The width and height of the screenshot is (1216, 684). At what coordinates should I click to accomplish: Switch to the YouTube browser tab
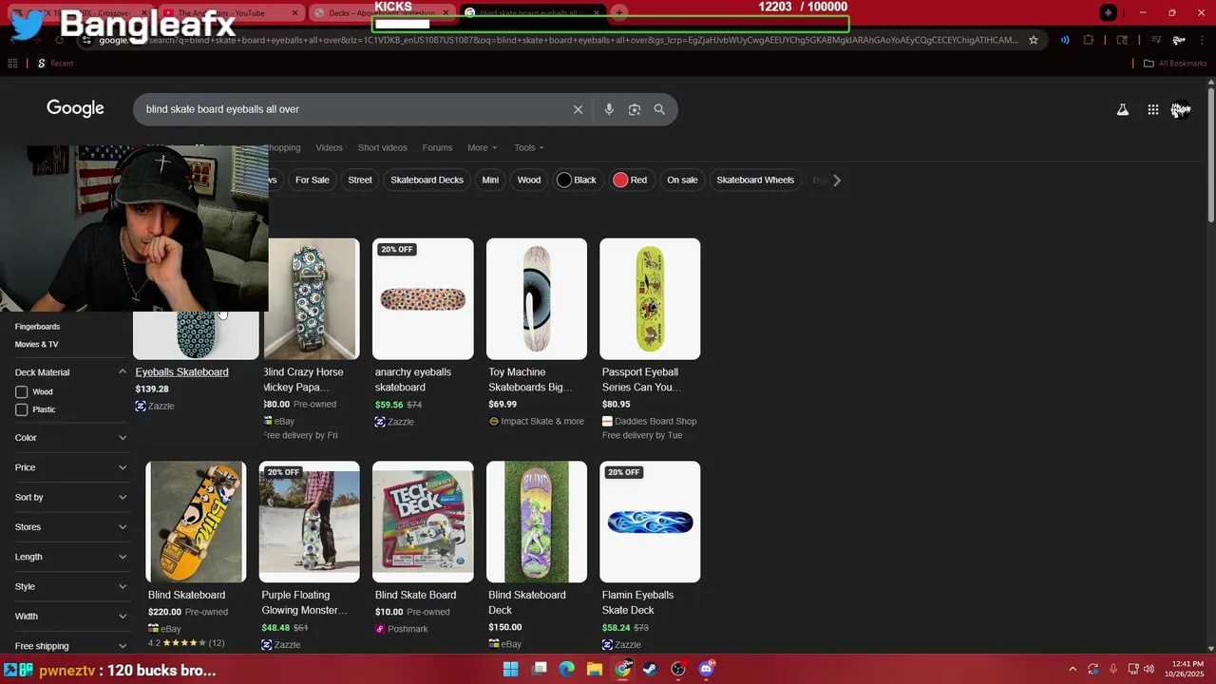click(228, 12)
